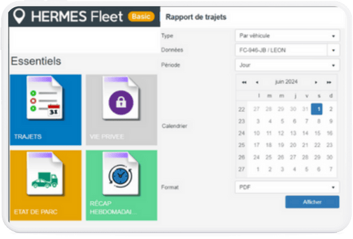Select June 15 in the calendar

[317, 133]
